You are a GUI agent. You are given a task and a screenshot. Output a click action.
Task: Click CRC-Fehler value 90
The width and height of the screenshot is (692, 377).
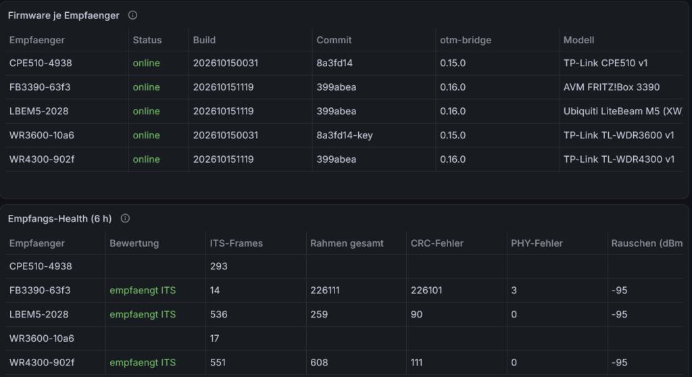point(416,314)
